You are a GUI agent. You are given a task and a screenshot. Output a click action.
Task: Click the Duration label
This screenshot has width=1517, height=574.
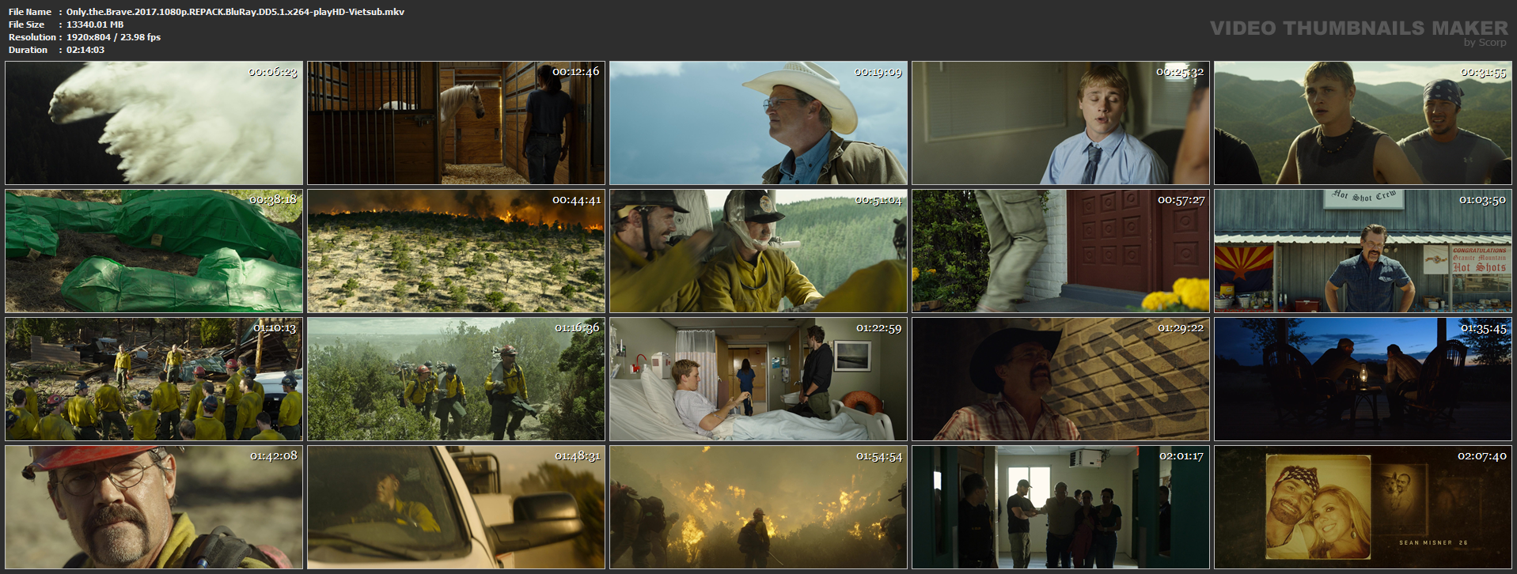28,50
